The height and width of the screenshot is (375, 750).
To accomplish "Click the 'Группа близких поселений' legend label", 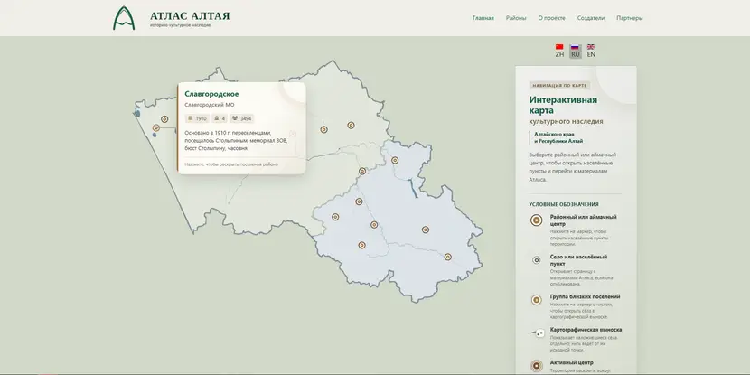I will coord(585,296).
